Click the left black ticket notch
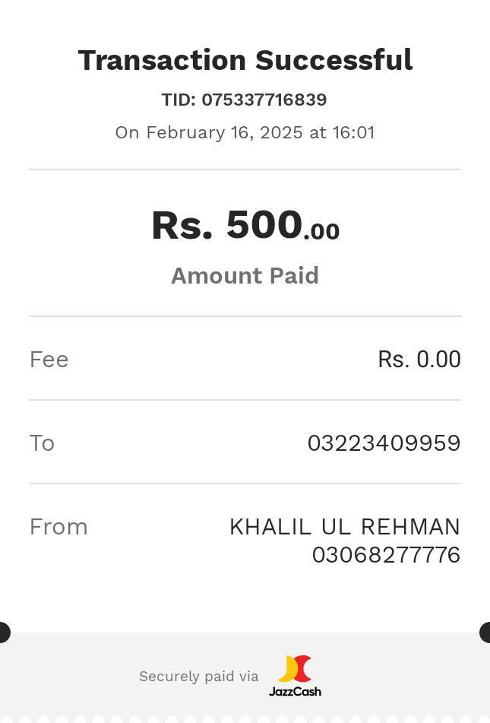The height and width of the screenshot is (723, 490). point(3,633)
